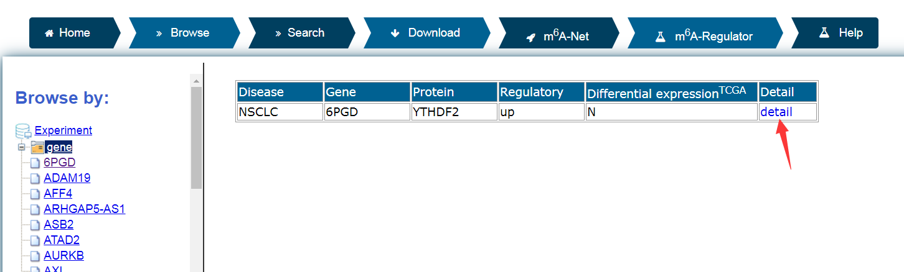
Task: Click the database icon beside Experiment
Action: pos(24,131)
